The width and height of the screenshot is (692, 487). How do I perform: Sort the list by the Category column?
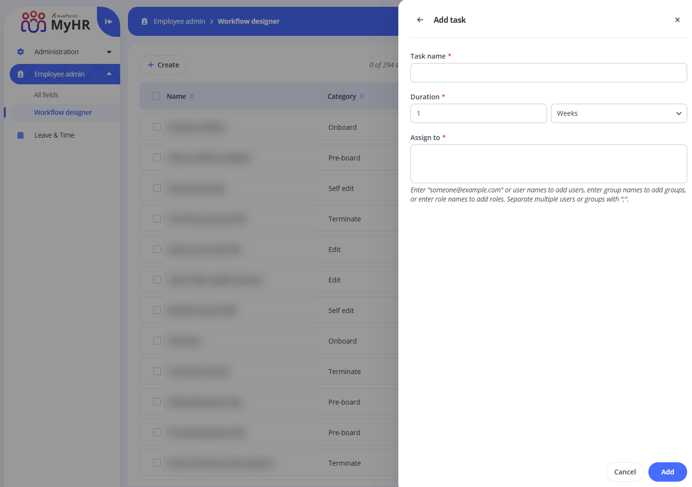click(x=362, y=96)
